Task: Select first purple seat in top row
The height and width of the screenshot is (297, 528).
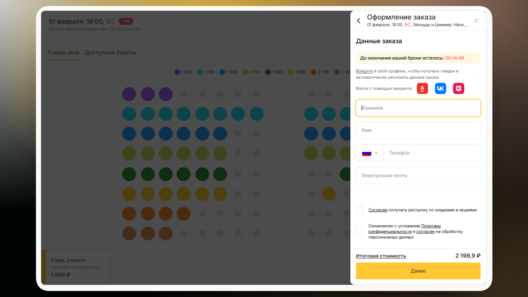Action: [129, 94]
